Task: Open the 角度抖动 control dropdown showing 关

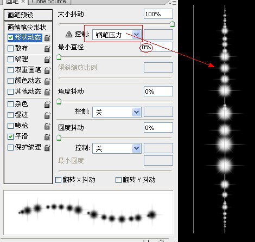Action: (117, 112)
